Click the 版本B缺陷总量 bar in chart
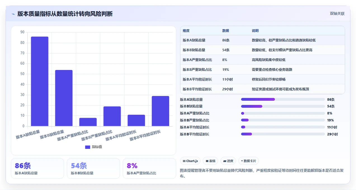Image resolution: width=356 pixels, height=190 pixels. point(64,98)
